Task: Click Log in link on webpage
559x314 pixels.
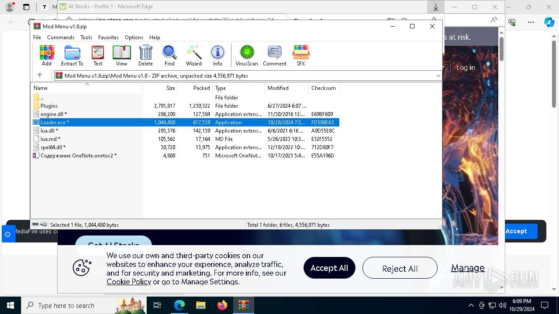Action: tap(466, 68)
